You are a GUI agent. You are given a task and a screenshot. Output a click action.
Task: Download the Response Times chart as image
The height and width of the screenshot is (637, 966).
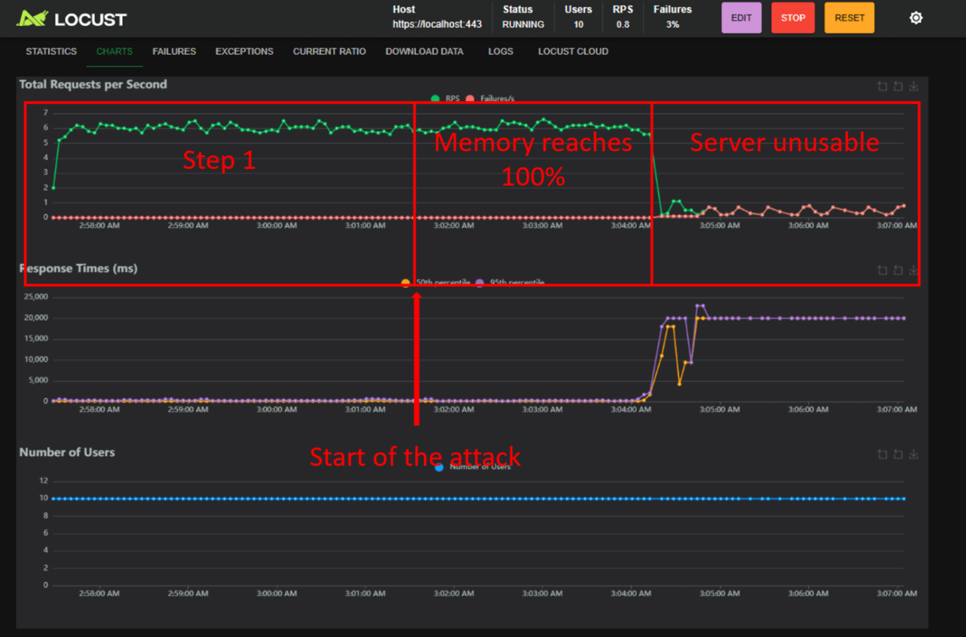tap(915, 270)
